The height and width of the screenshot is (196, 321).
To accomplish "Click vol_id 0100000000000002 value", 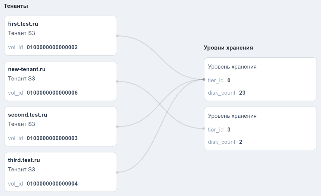I will pos(52,47).
